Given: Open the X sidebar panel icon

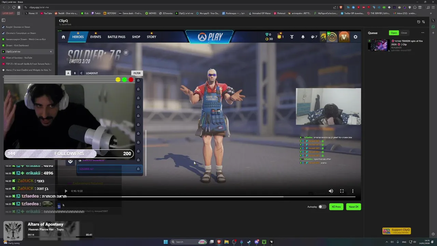Looking at the screenshot, I should click(x=433, y=20).
